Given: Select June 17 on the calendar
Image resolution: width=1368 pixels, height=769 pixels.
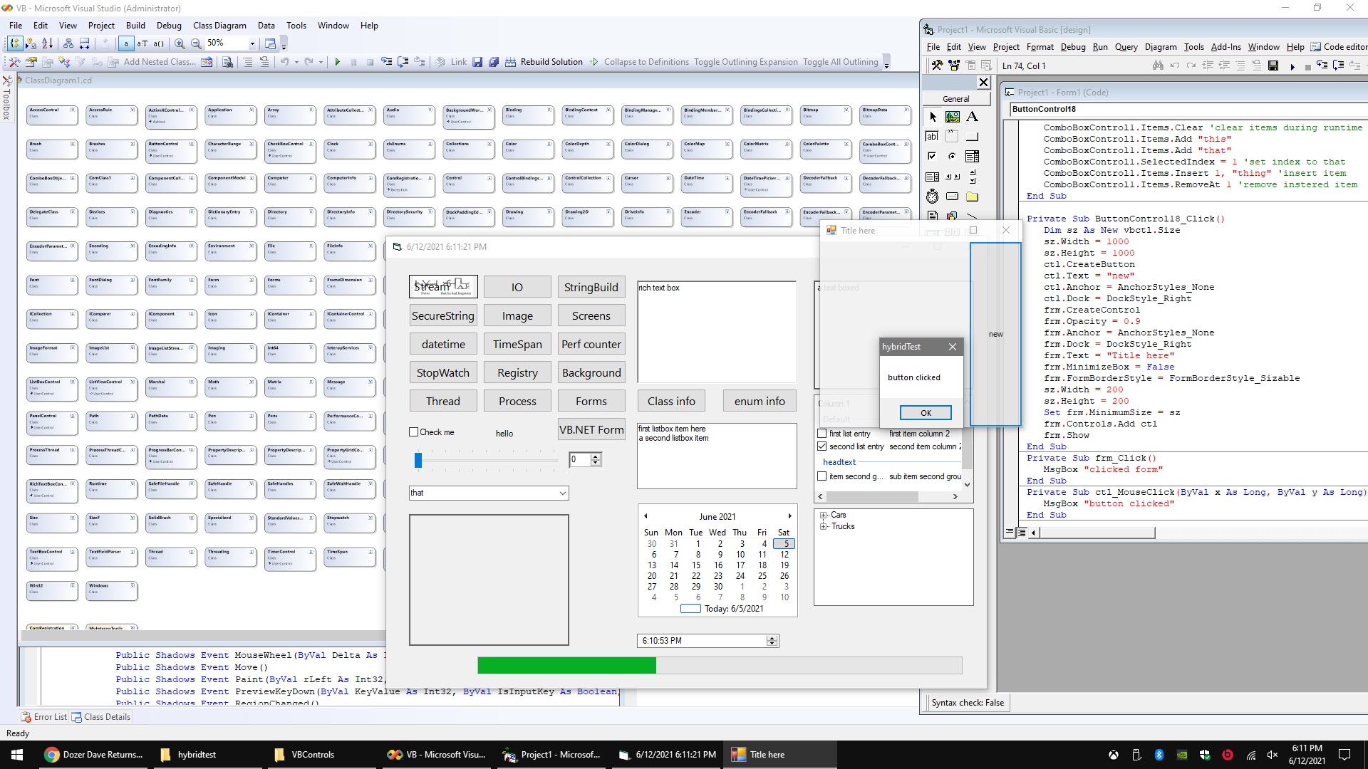Looking at the screenshot, I should click(x=740, y=565).
